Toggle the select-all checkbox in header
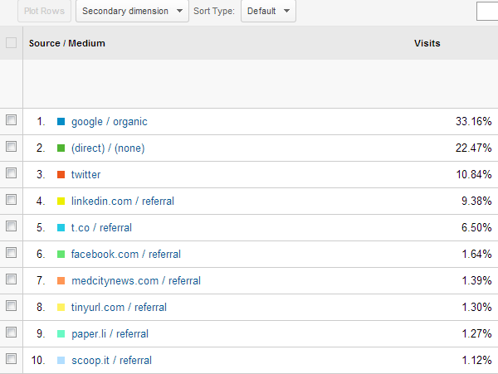 point(11,42)
